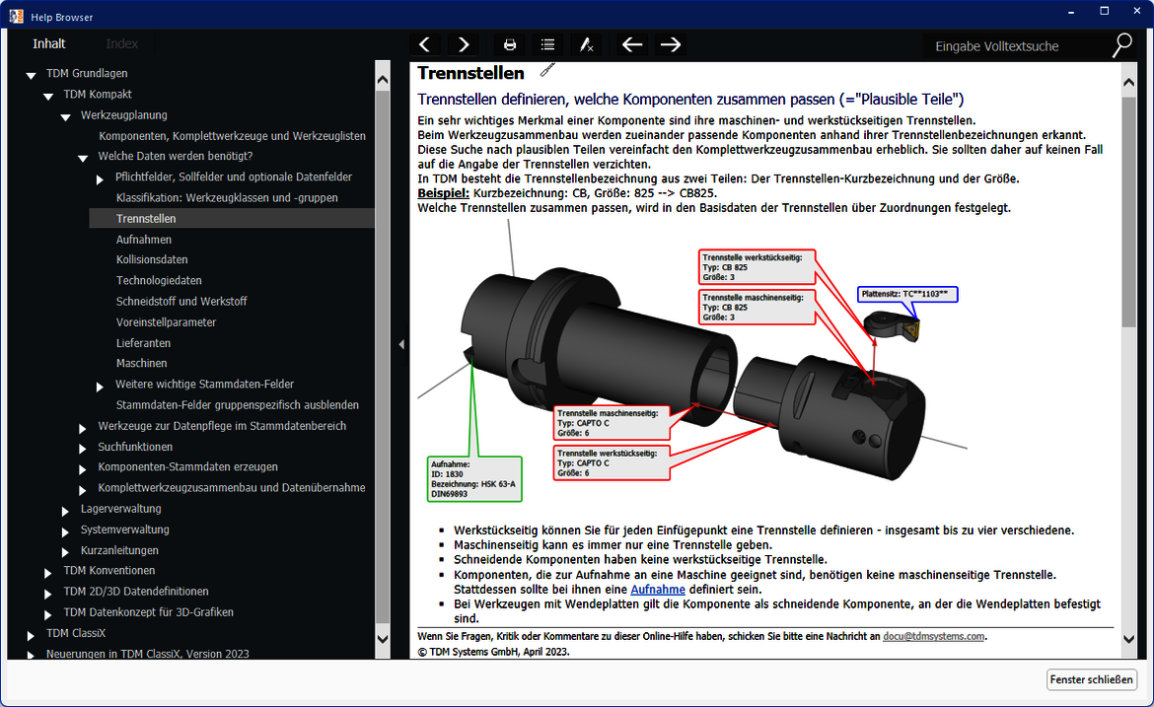This screenshot has width=1154, height=707.
Task: Click the next topic chevron button
Action: coord(464,44)
